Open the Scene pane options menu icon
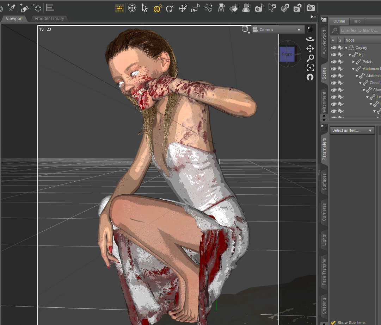381x325 pixels. point(324,20)
